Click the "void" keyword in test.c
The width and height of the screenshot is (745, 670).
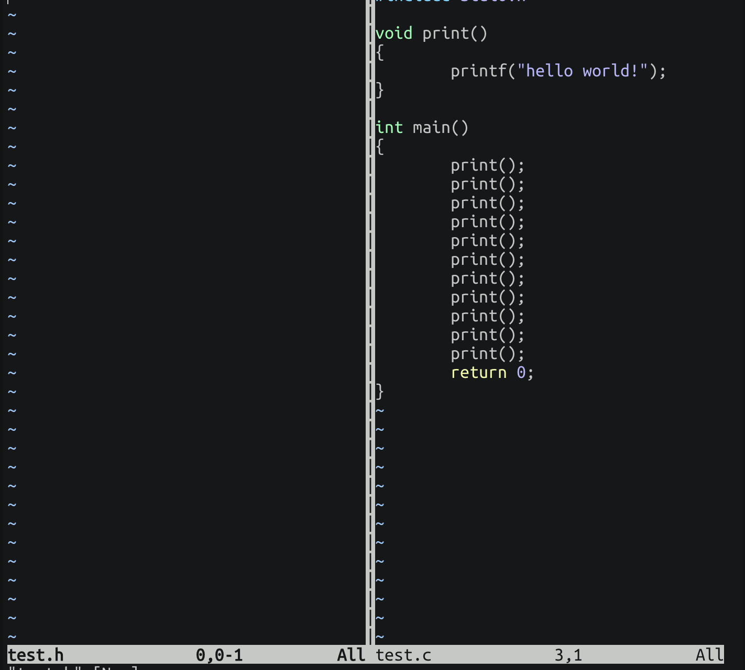394,33
